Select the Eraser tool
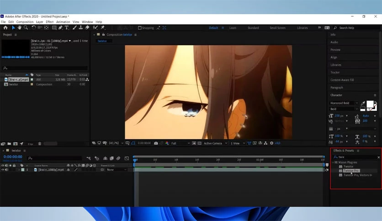Image resolution: width=382 pixels, height=221 pixels. pyautogui.click(x=87, y=28)
